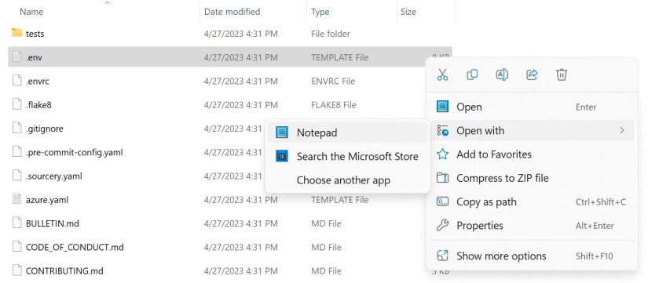Select the tests folder name
The image size is (648, 283).
[35, 34]
